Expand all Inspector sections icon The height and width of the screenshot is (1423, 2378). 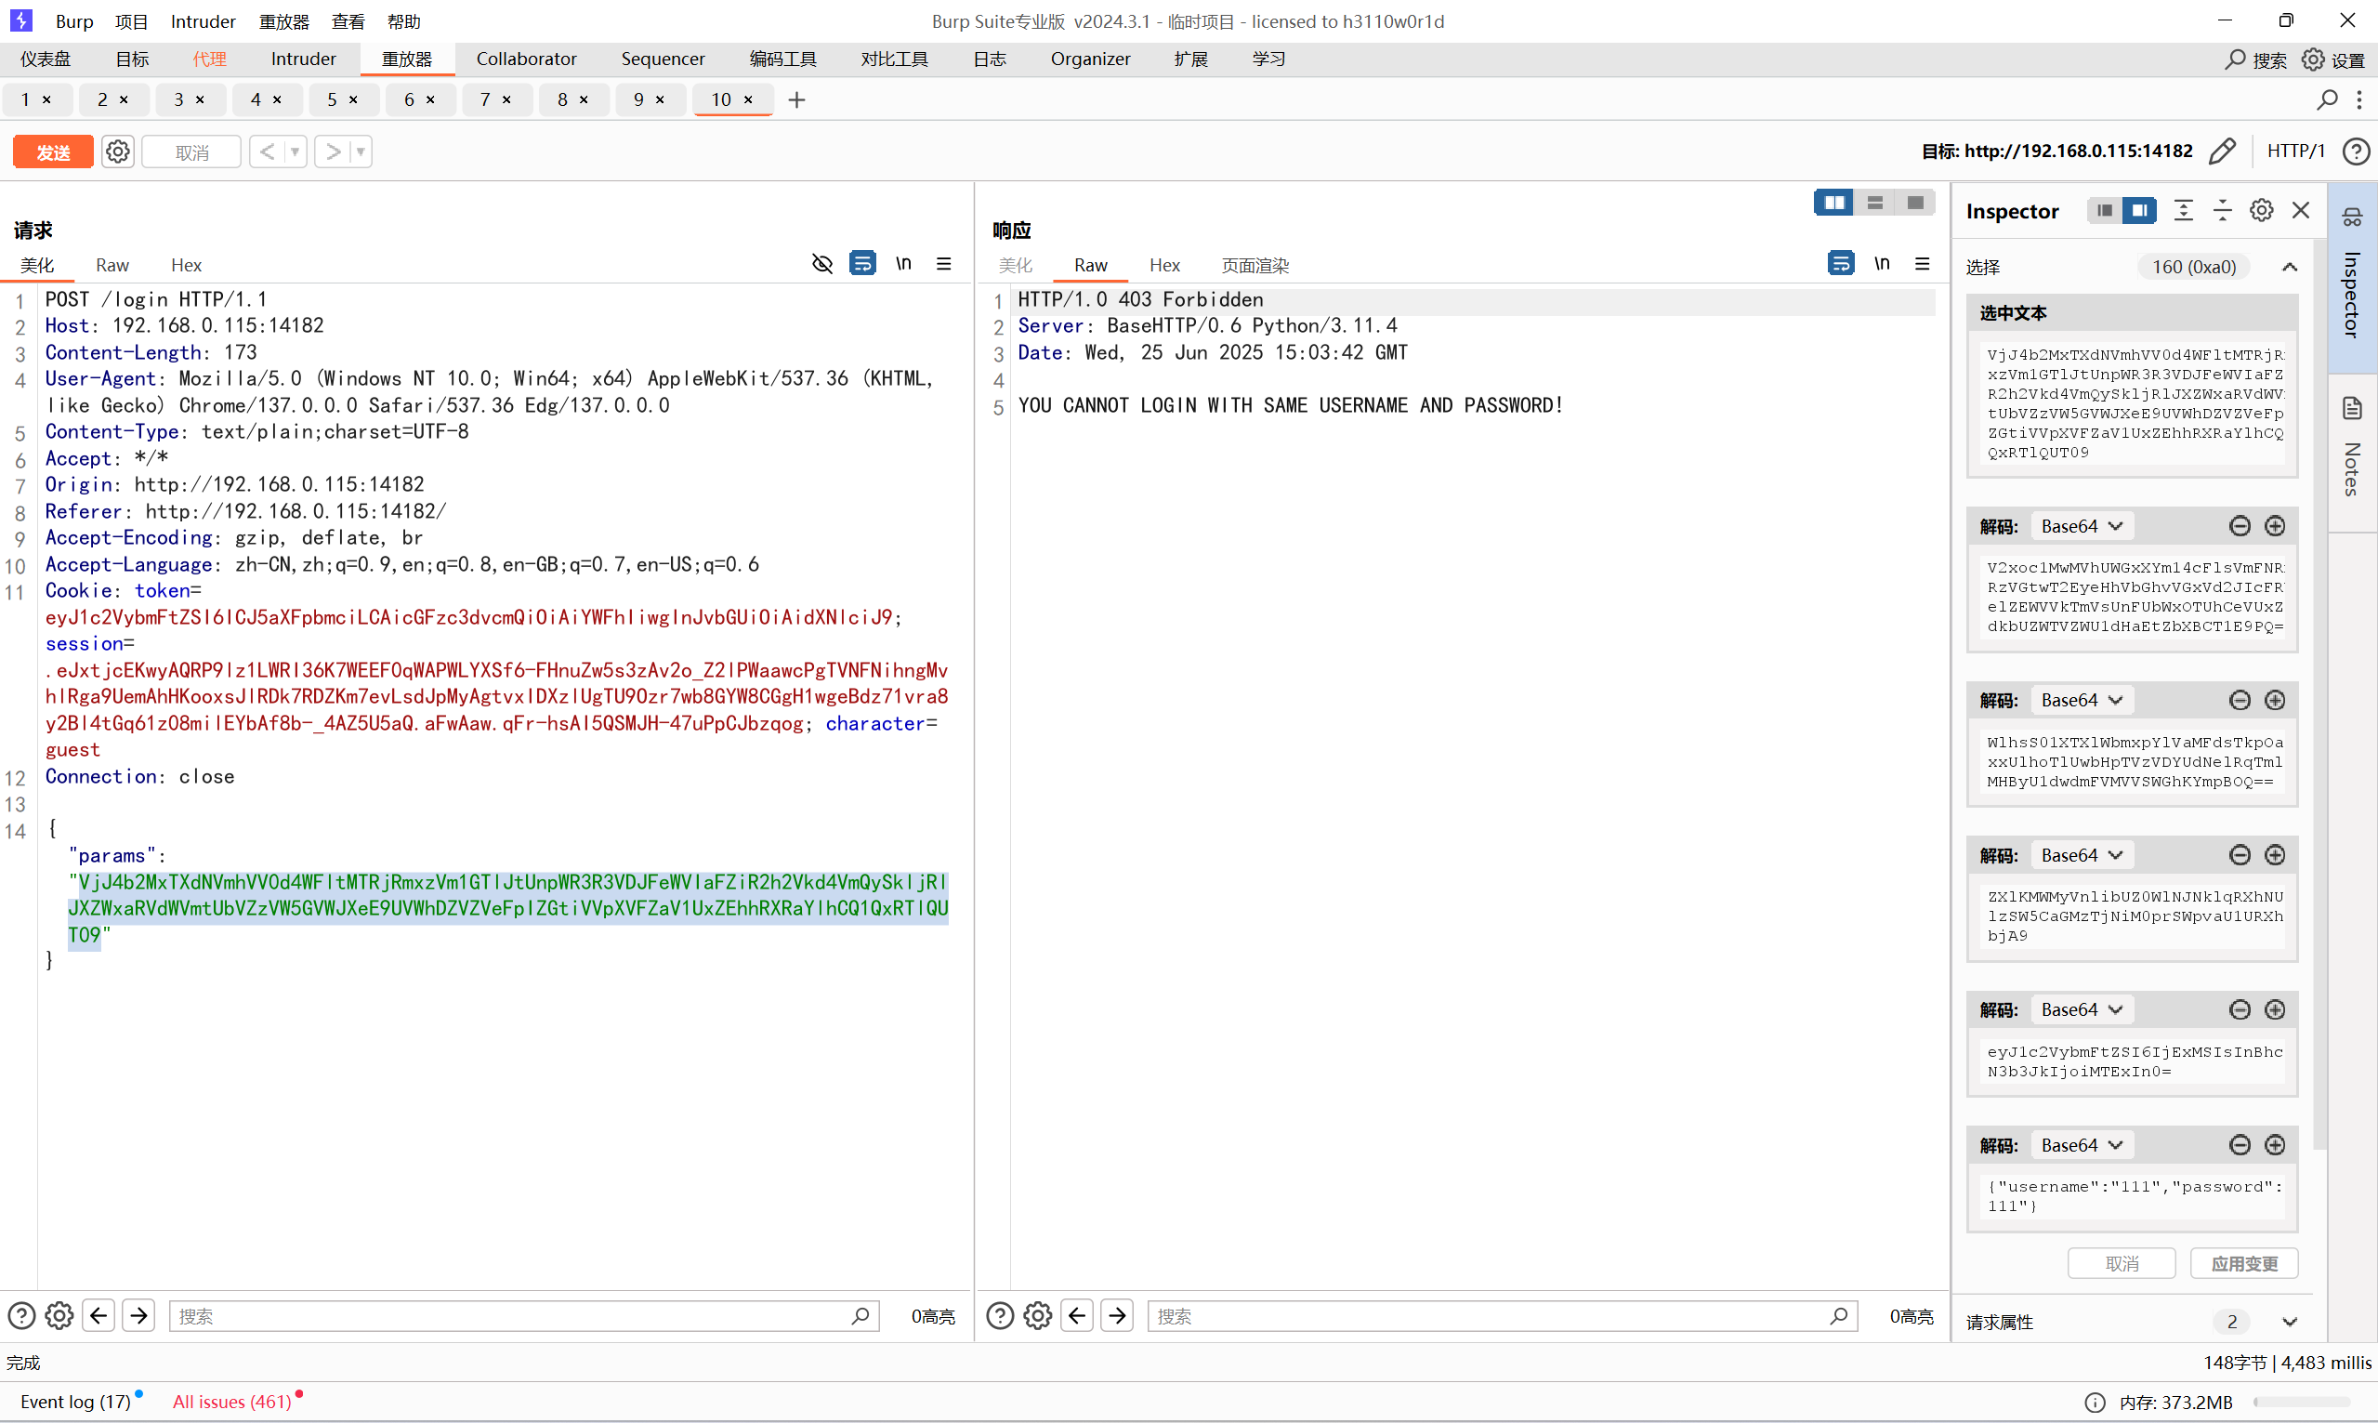[x=2184, y=210]
